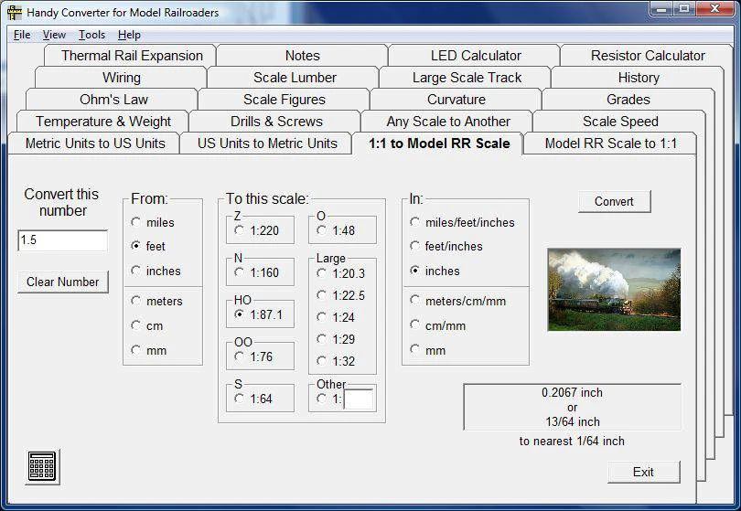
Task: Switch to the LED Calculator tab
Action: point(476,56)
